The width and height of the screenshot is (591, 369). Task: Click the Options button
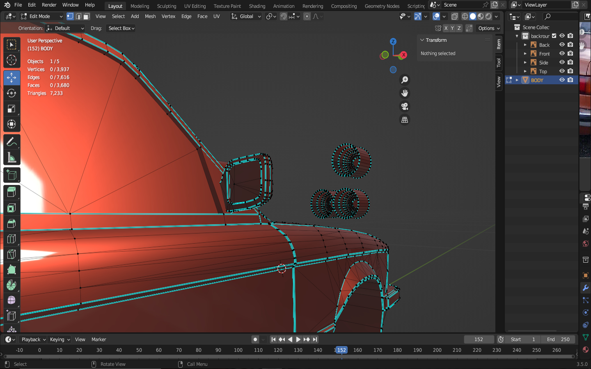click(x=489, y=28)
